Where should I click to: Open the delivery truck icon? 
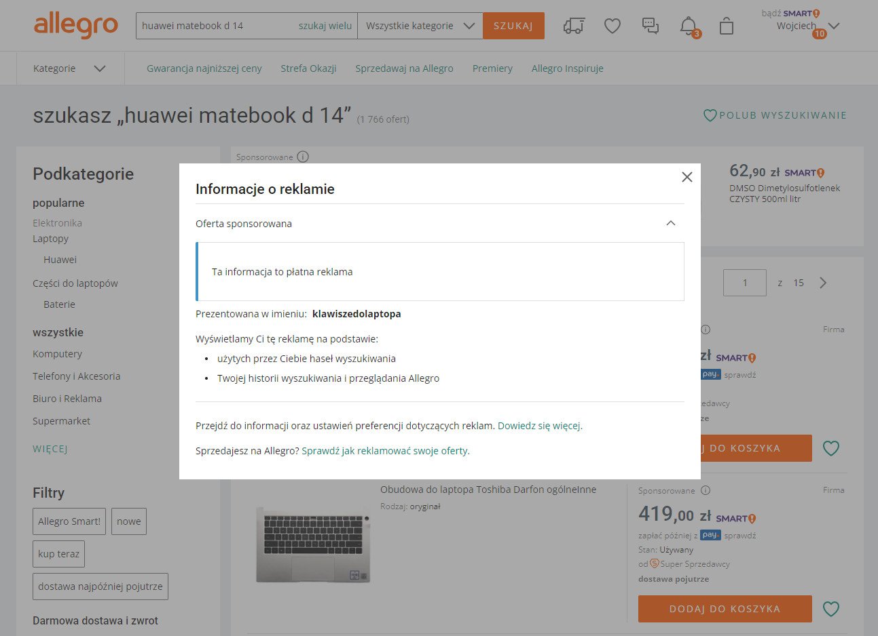point(574,26)
